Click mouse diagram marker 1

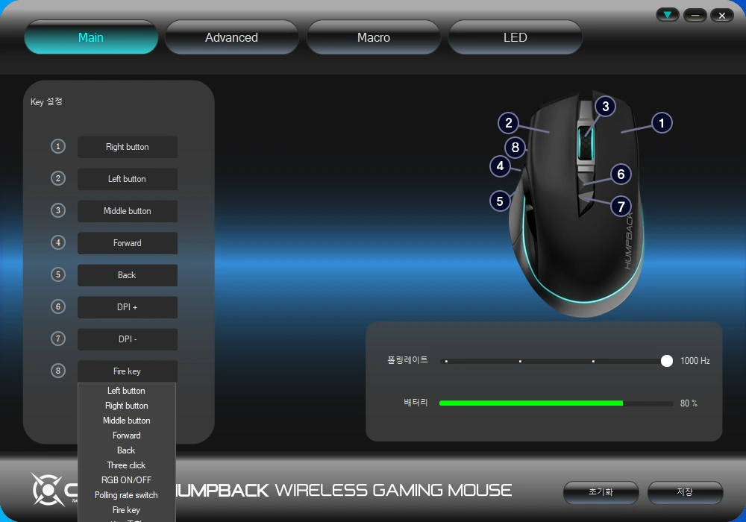pyautogui.click(x=661, y=123)
